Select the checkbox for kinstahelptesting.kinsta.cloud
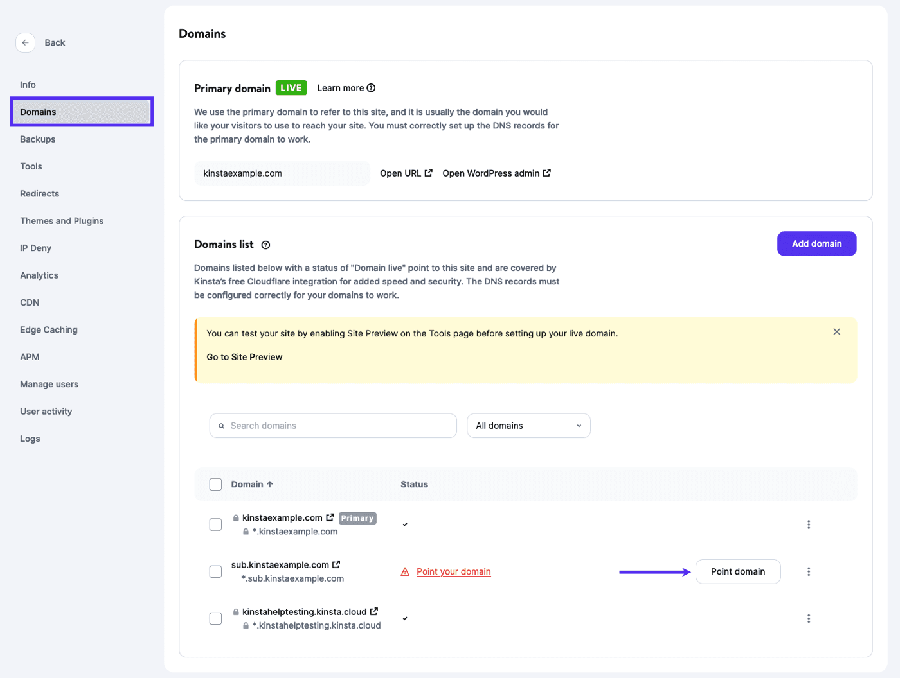The height and width of the screenshot is (678, 900). (215, 618)
